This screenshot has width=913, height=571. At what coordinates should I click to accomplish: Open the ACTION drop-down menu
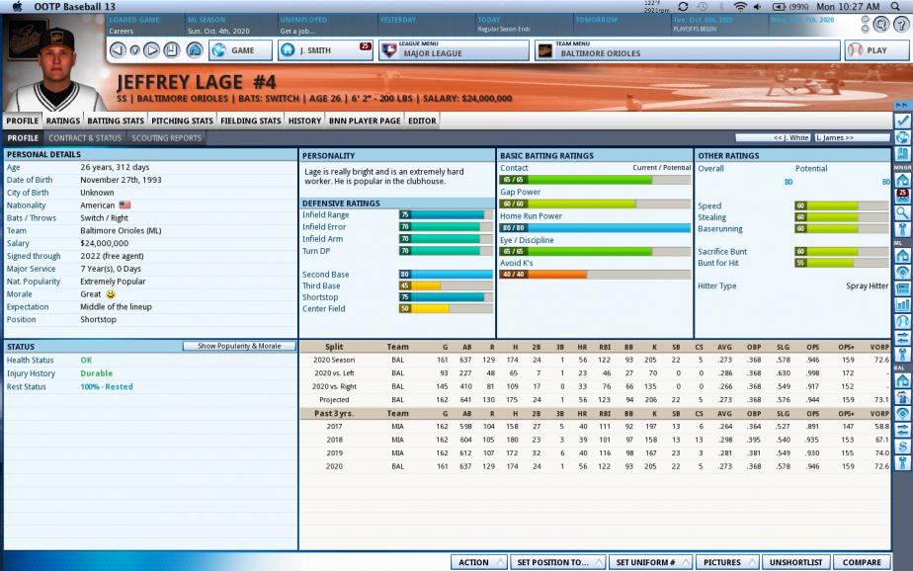pos(478,562)
